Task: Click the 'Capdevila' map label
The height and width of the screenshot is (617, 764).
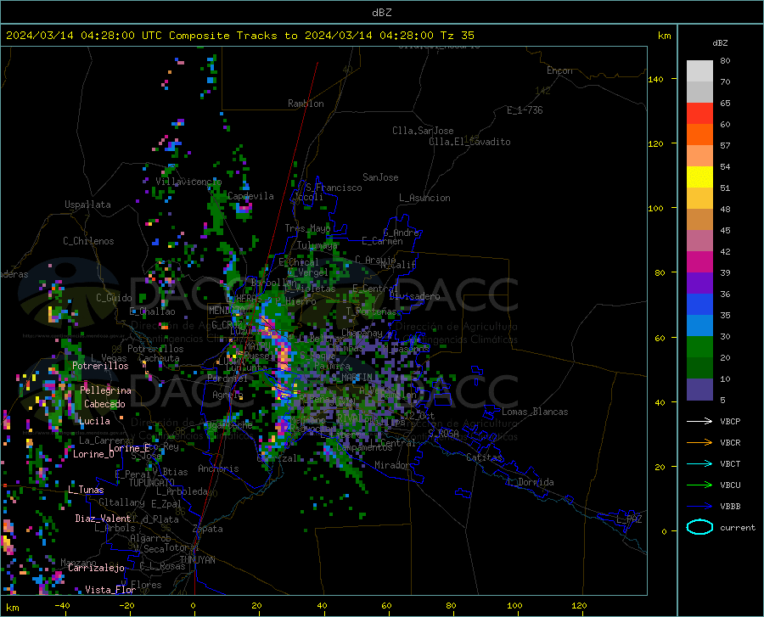Action: [x=250, y=196]
